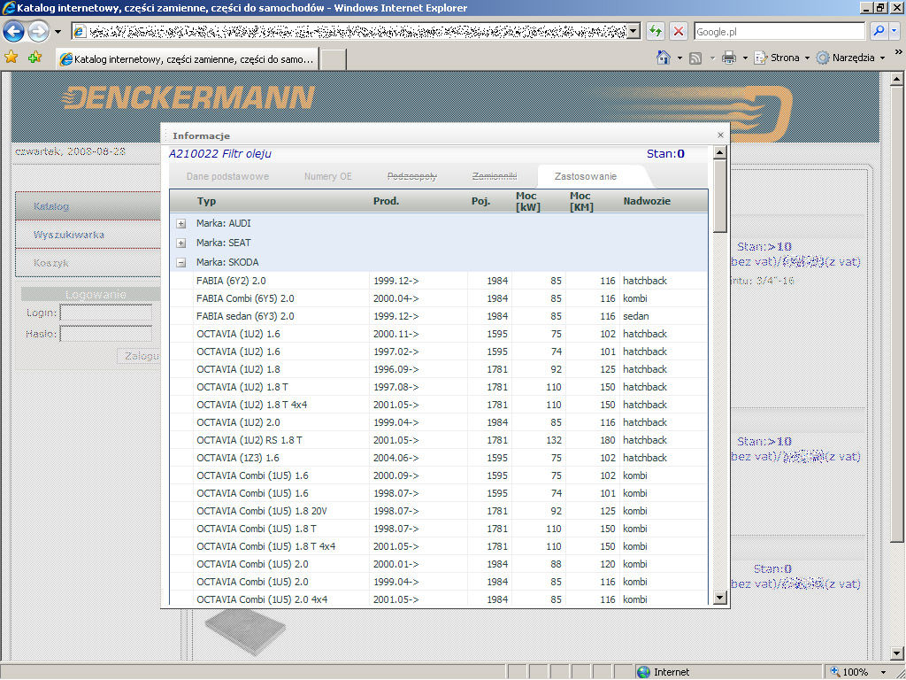Select the OCTAVIA (1U2) 1.8 T 4x4 row

tap(439, 405)
